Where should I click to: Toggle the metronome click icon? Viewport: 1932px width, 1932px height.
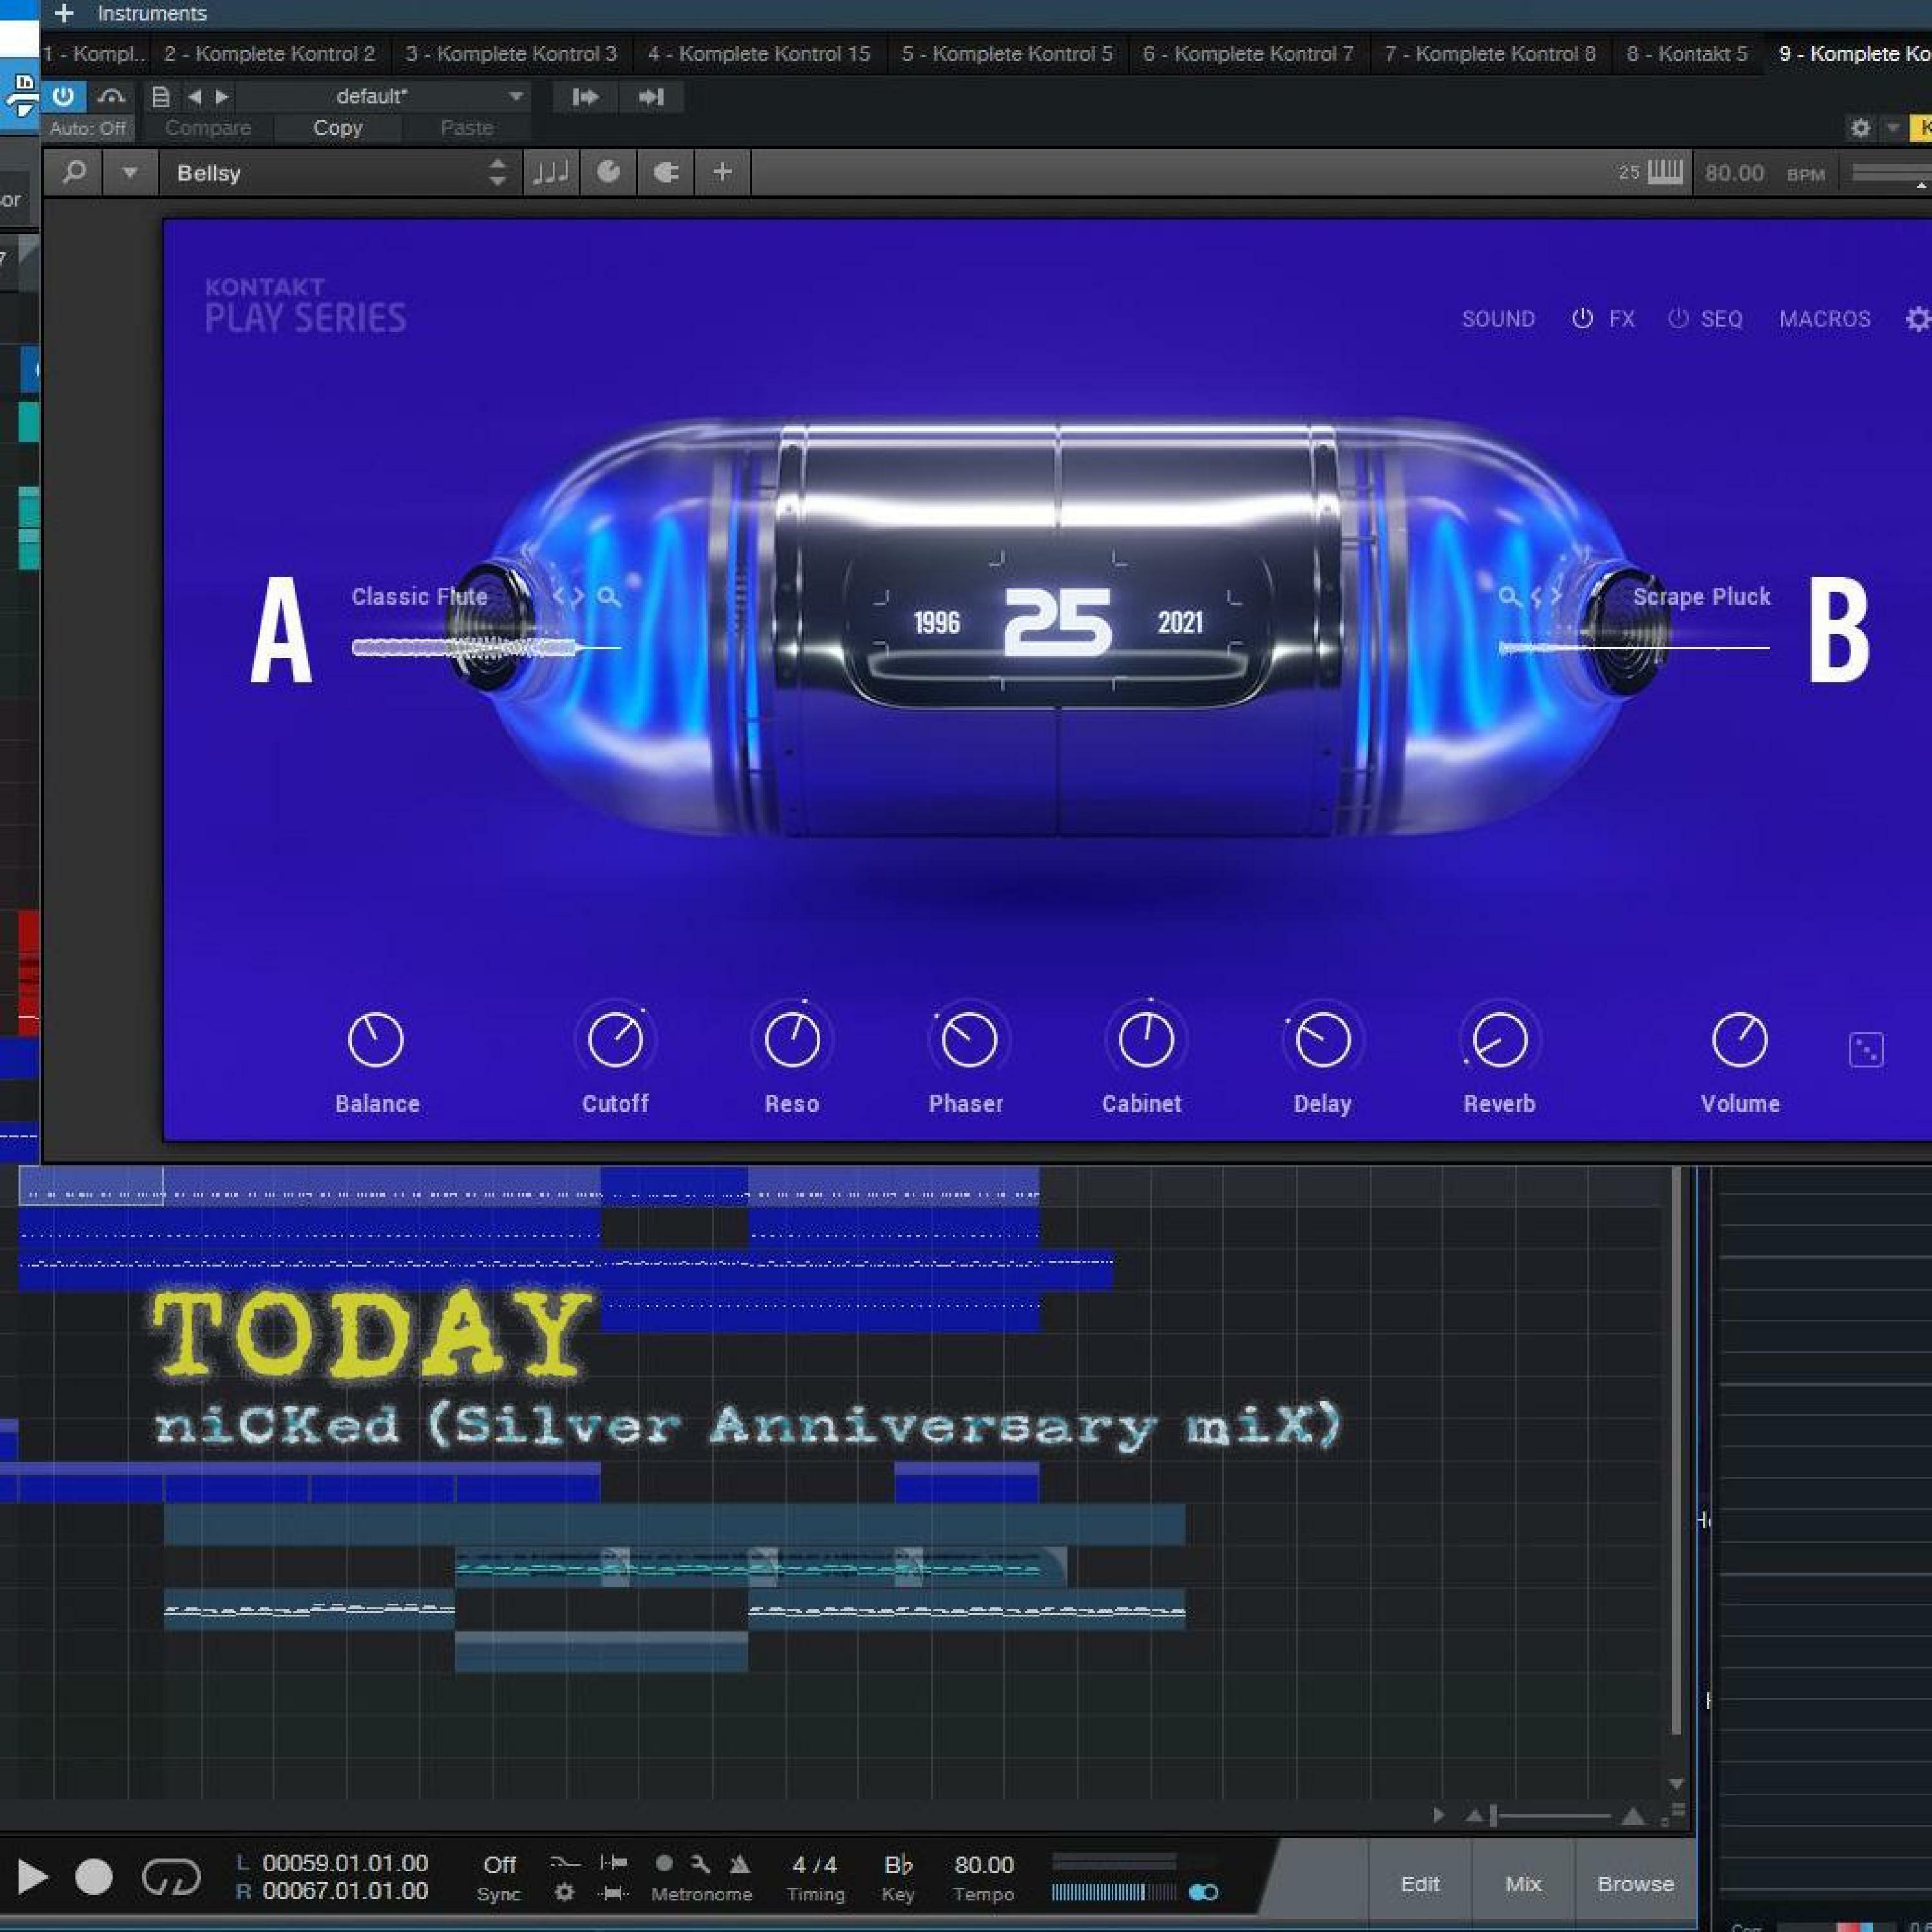[x=740, y=1863]
